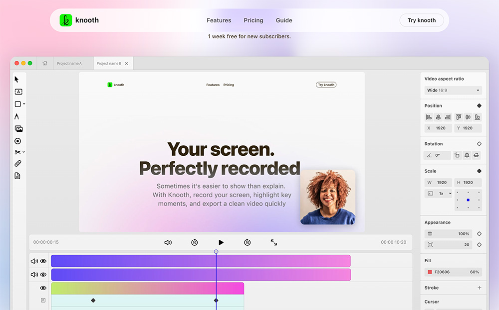Toggle Scale keyframe diamond

[x=479, y=171]
